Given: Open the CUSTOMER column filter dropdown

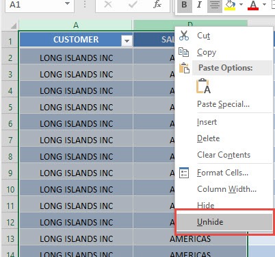Looking at the screenshot, I should click(127, 40).
